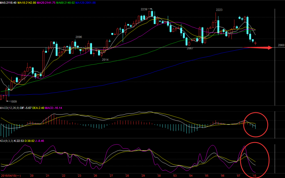285x178 pixels.
Task: Jump to date 29 on the time axis
Action: click(142, 175)
